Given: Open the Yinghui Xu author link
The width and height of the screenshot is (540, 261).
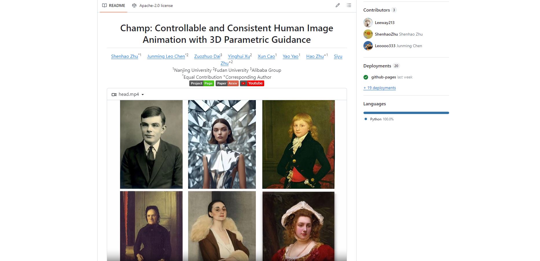Looking at the screenshot, I should (x=239, y=56).
